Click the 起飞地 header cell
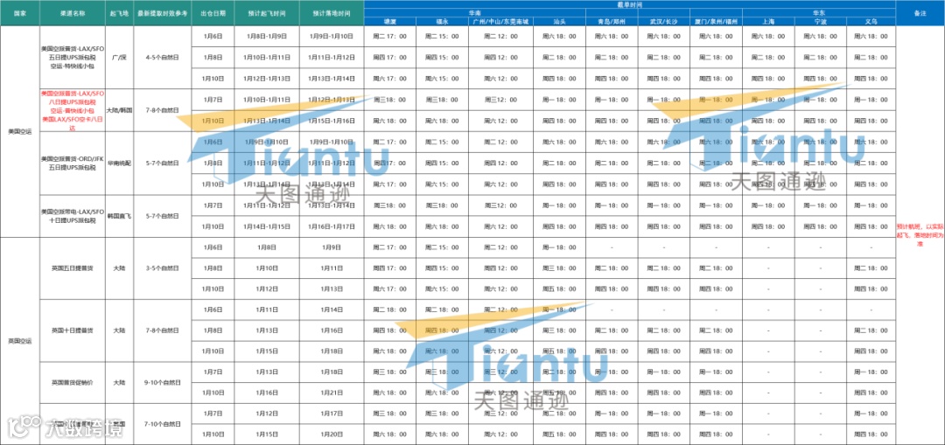Image resolution: width=945 pixels, height=445 pixels. 118,12
